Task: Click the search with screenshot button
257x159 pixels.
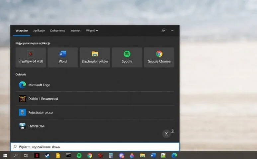Action: (x=166, y=134)
